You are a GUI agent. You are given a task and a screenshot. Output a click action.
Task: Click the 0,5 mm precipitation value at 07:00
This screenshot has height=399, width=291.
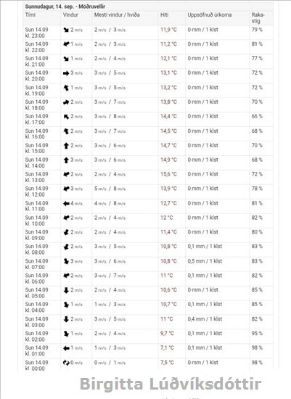coord(205,261)
